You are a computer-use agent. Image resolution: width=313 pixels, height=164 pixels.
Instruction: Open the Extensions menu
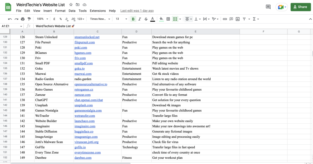[97, 11]
